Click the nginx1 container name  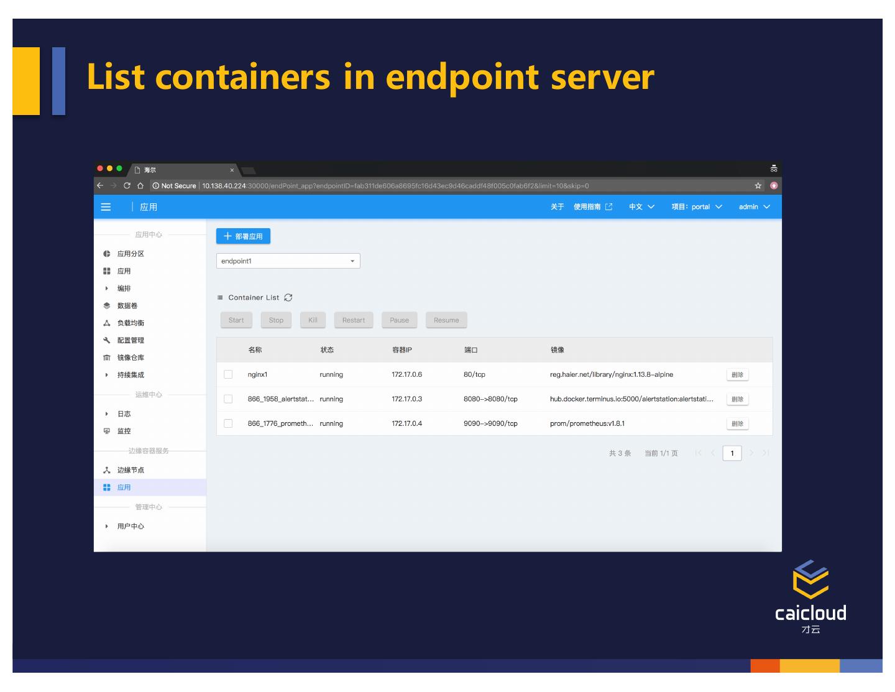click(257, 375)
